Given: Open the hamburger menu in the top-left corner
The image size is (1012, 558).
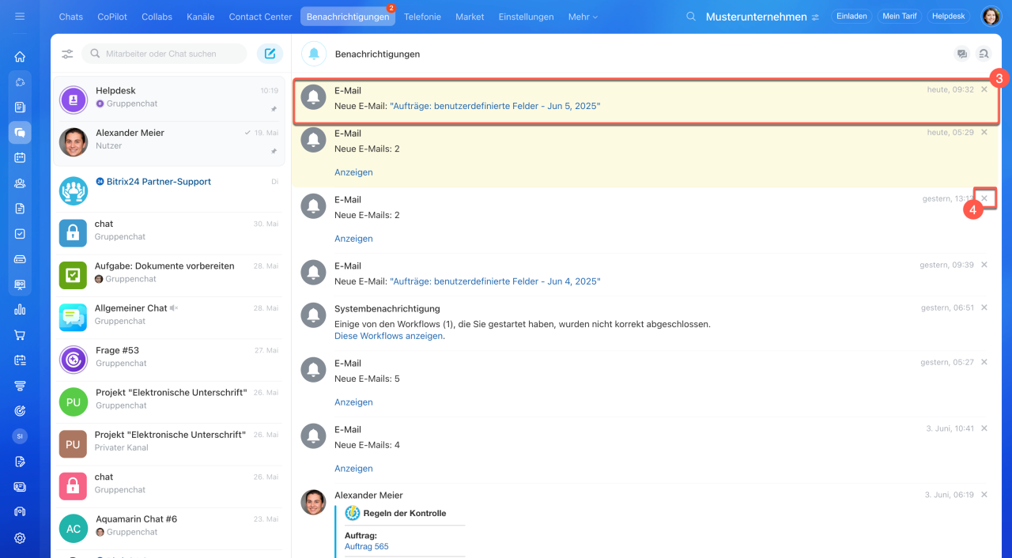Looking at the screenshot, I should pyautogui.click(x=20, y=17).
